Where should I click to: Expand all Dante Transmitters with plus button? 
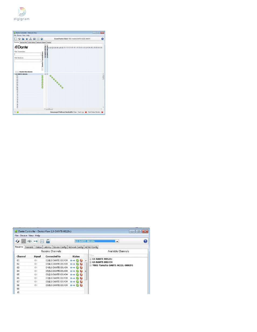pos(42,70)
